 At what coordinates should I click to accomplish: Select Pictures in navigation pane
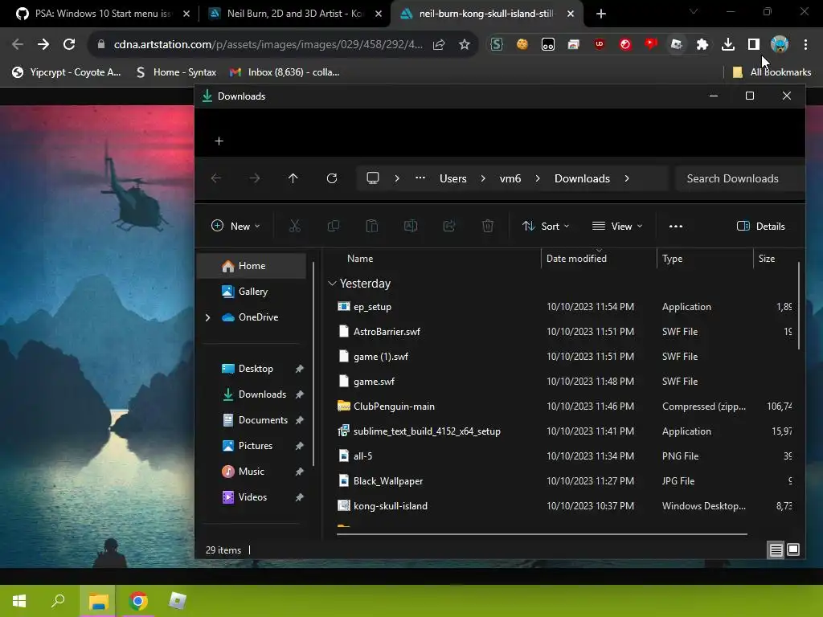coord(252,446)
